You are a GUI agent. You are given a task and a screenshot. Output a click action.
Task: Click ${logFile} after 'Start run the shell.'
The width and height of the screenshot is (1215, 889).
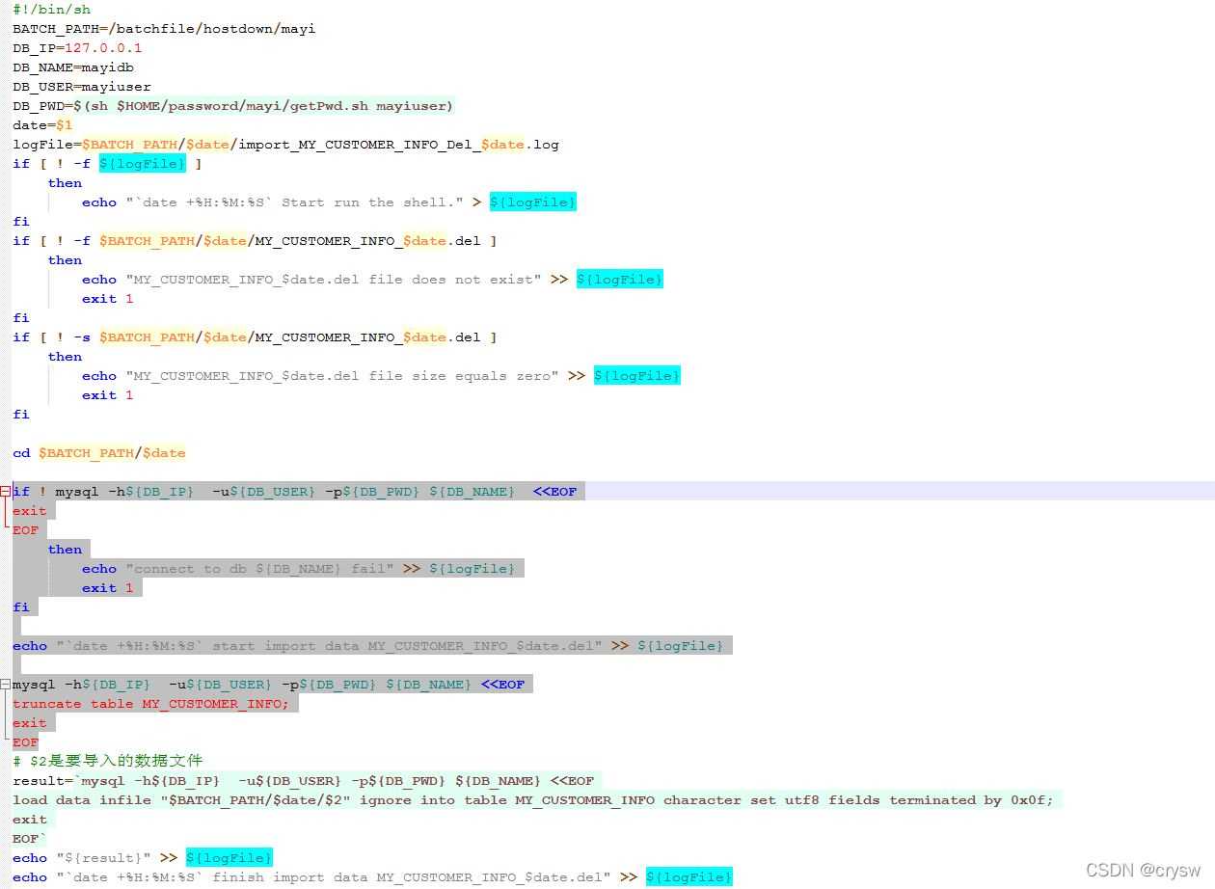[532, 202]
